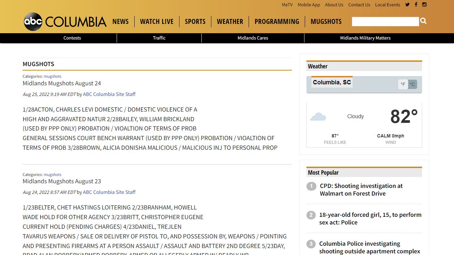Image resolution: width=454 pixels, height=255 pixels.
Task: Open ABC Columbia Site Staff on Aug 24 post
Action: (x=109, y=192)
